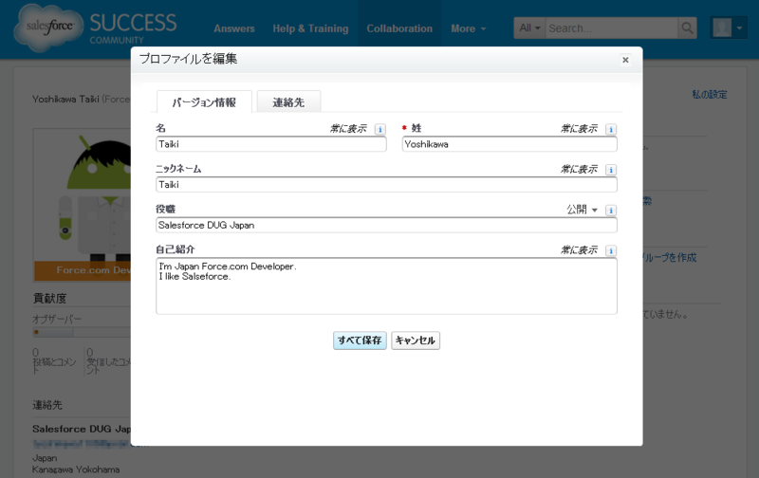Click the Salesforce cloud logo
The image size is (759, 478).
(49, 28)
